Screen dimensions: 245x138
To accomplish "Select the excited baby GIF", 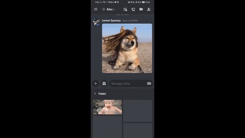I will (x=107, y=107).
